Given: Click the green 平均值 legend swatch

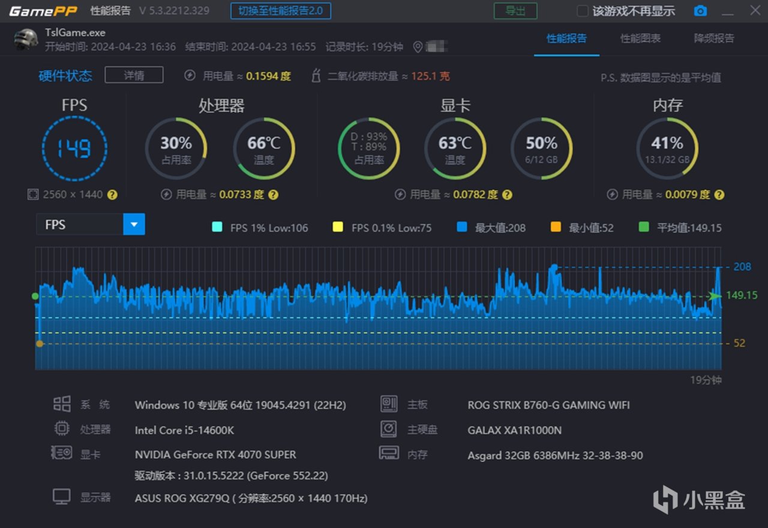Looking at the screenshot, I should tap(644, 227).
